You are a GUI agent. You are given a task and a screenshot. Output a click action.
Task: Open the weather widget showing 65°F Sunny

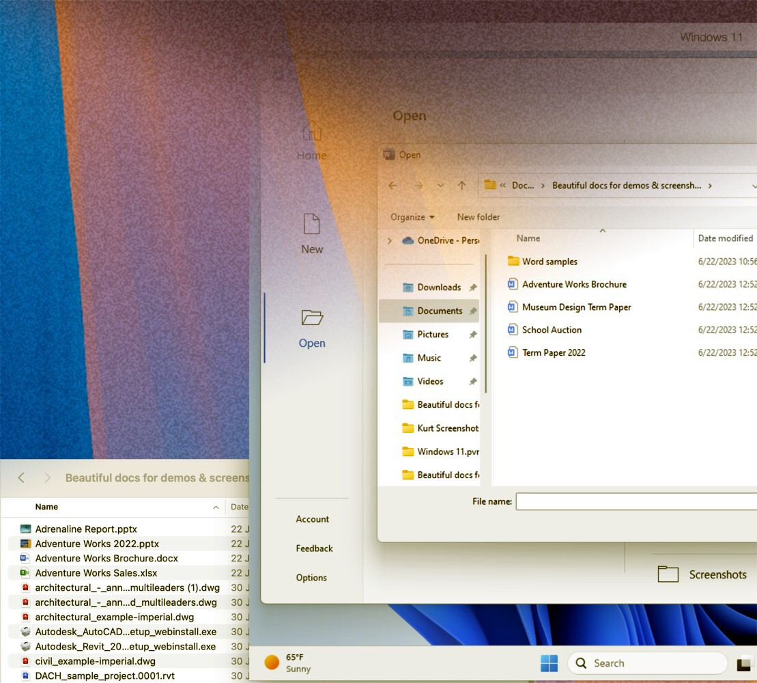(288, 663)
